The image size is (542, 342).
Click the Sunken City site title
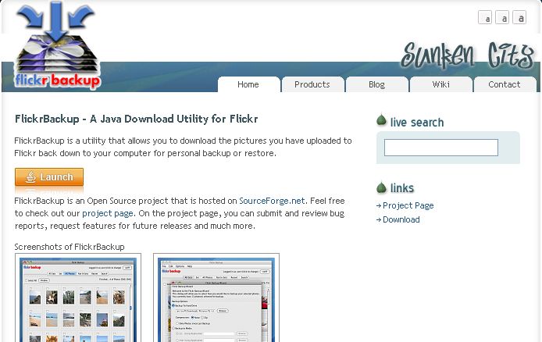point(468,55)
